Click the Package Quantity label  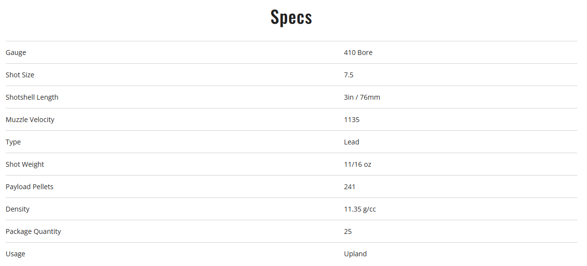(34, 231)
